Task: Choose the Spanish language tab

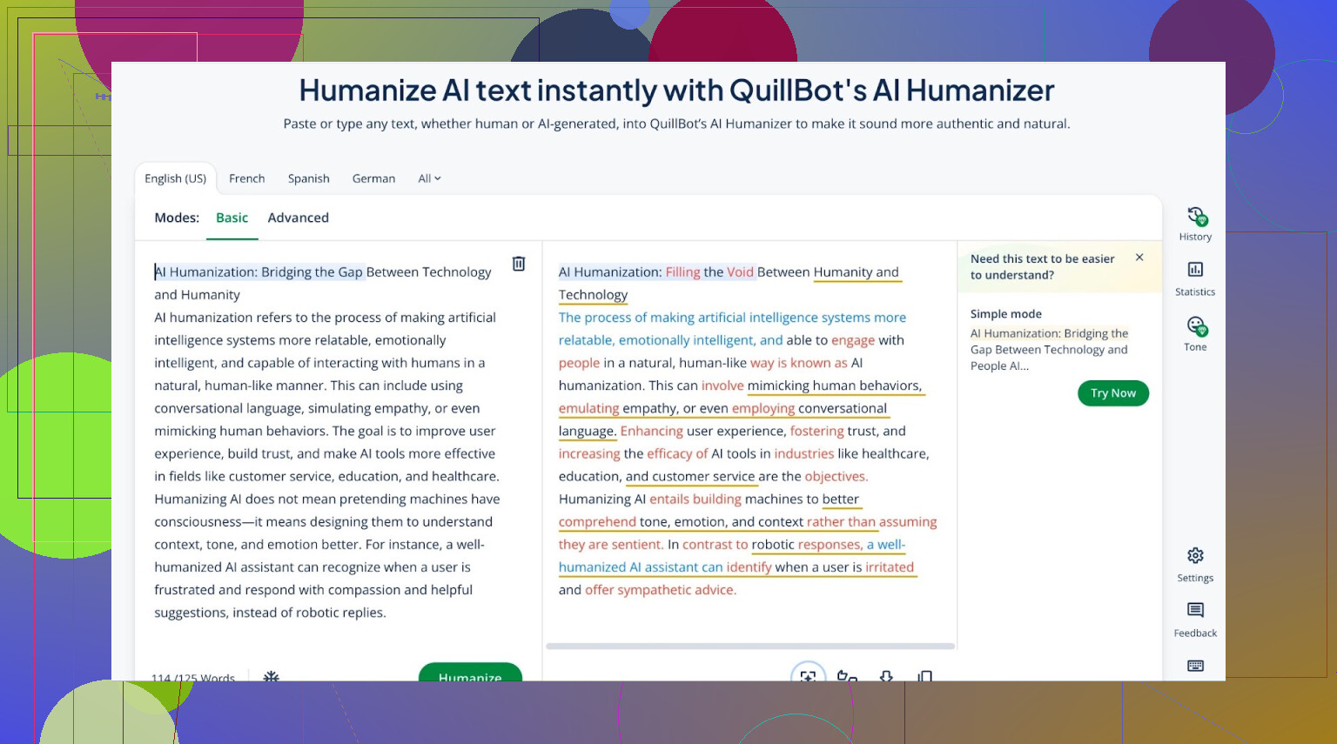Action: [308, 178]
